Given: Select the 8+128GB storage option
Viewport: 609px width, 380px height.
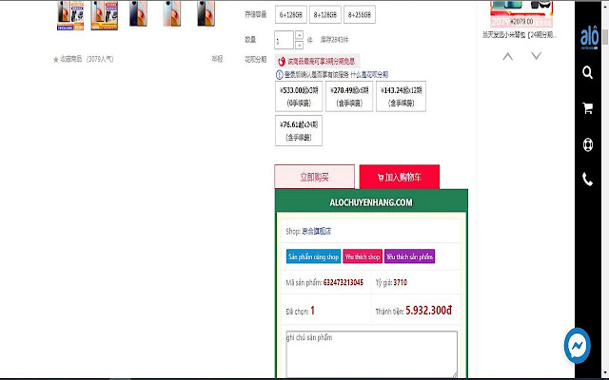Looking at the screenshot, I should click(x=325, y=15).
